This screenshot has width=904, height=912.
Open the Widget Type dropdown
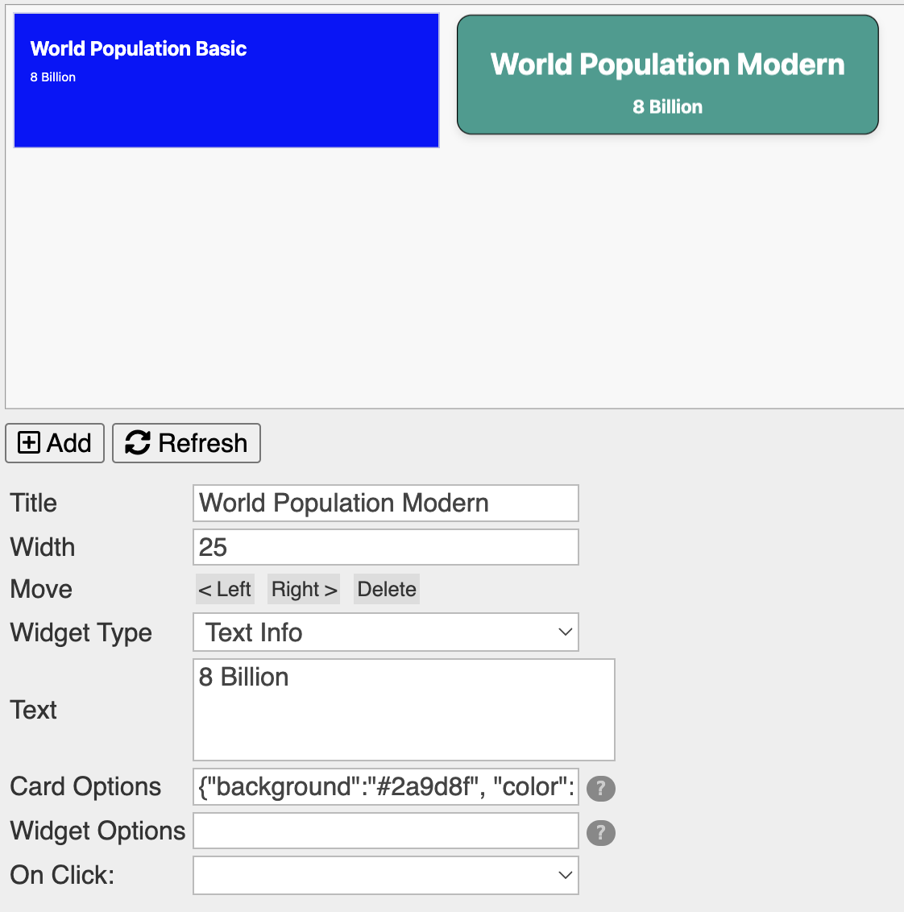click(386, 632)
